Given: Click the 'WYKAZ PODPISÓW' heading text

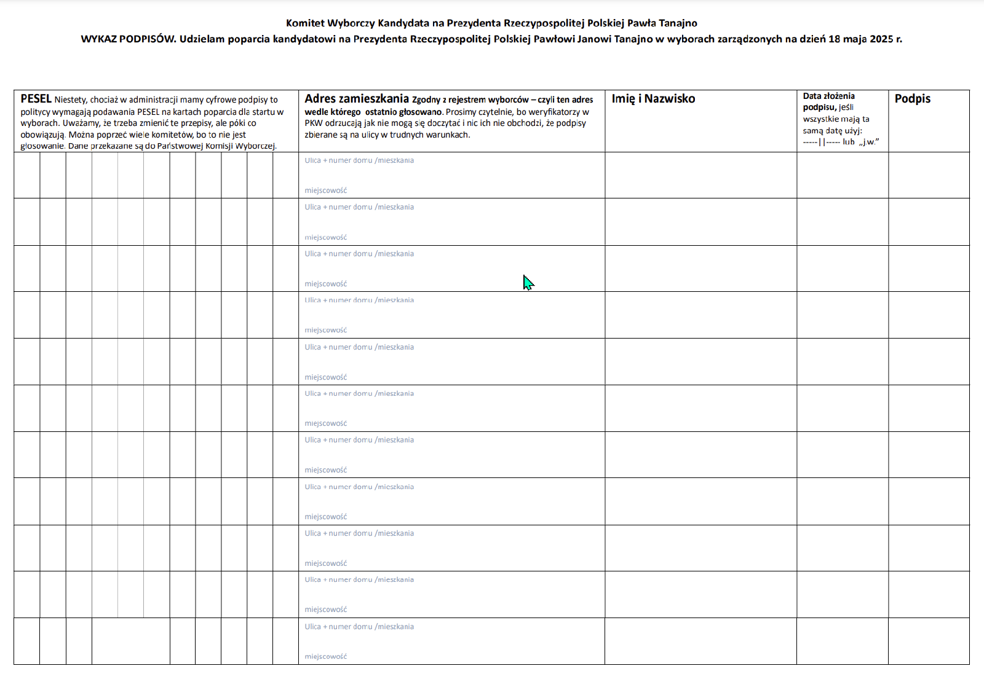Looking at the screenshot, I should [128, 39].
